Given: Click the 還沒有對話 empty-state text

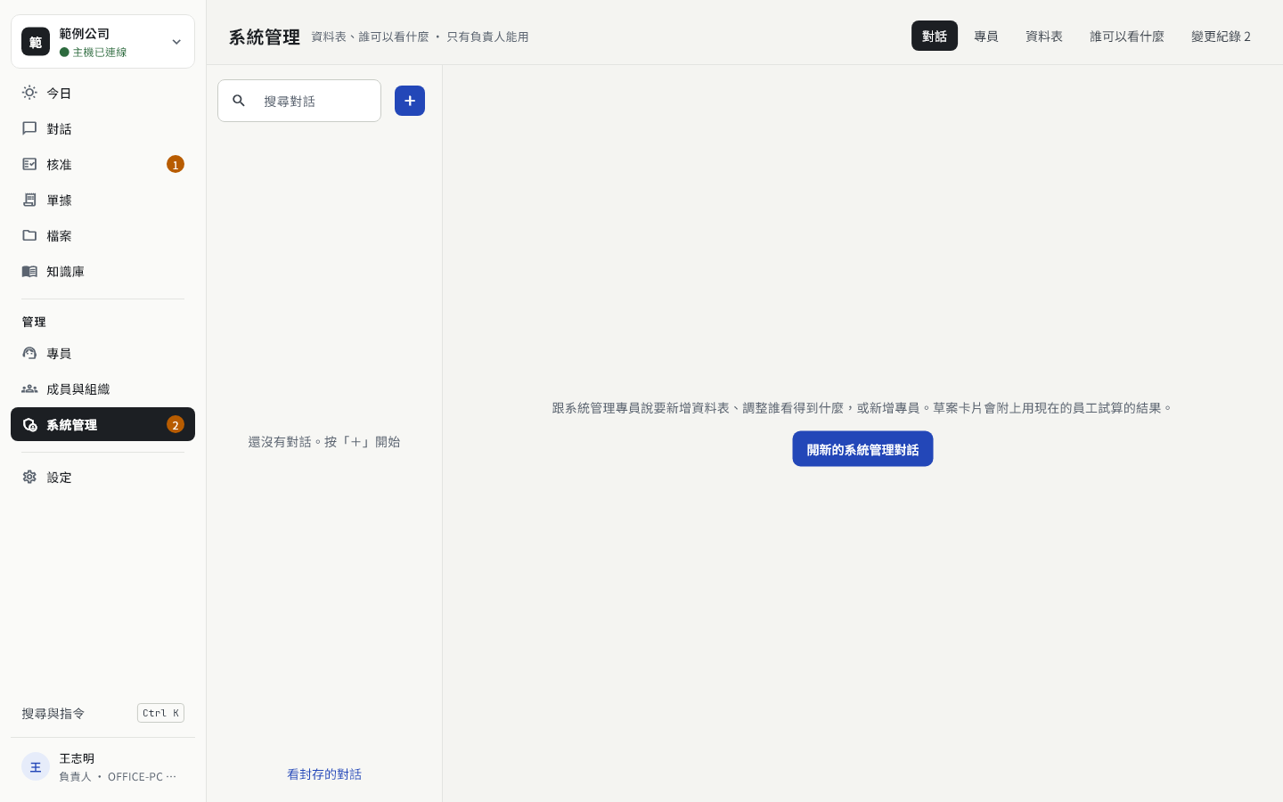Looking at the screenshot, I should pyautogui.click(x=324, y=441).
